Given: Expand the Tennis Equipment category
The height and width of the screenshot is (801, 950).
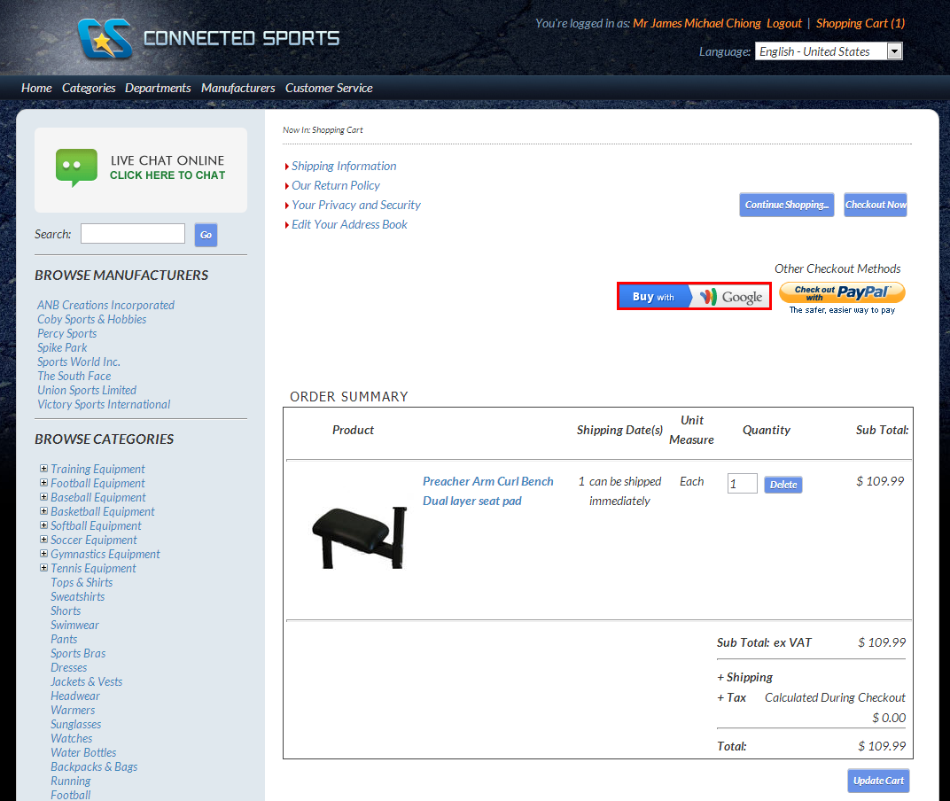Looking at the screenshot, I should tap(43, 568).
